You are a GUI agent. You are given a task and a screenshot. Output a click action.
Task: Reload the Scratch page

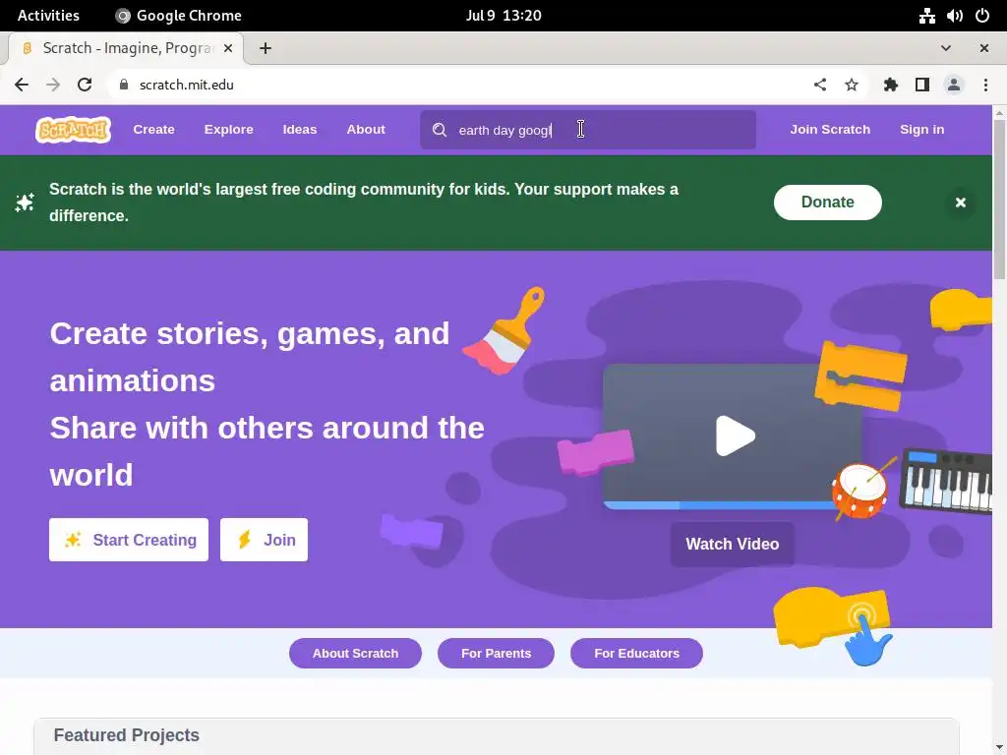coord(85,85)
